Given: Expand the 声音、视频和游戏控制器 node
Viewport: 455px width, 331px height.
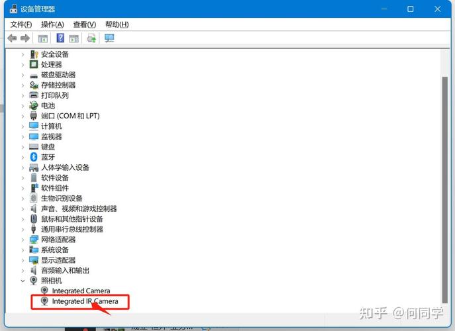Looking at the screenshot, I should tap(23, 209).
